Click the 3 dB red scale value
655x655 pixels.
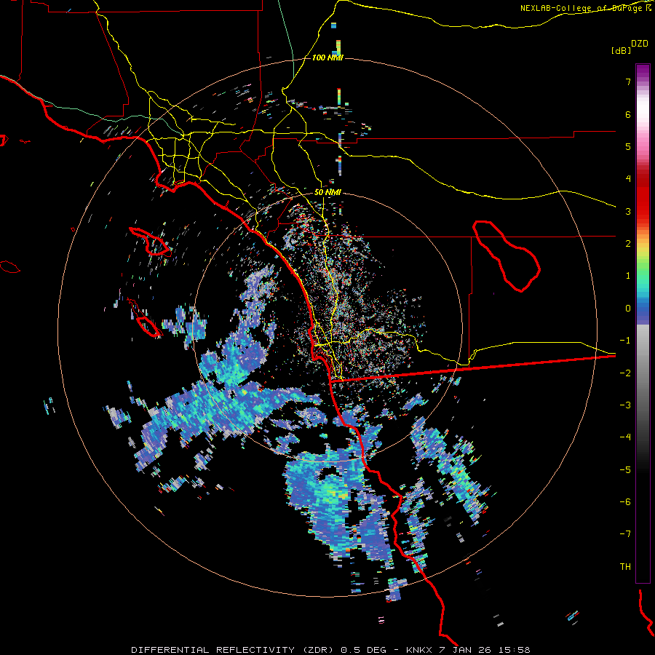628,211
